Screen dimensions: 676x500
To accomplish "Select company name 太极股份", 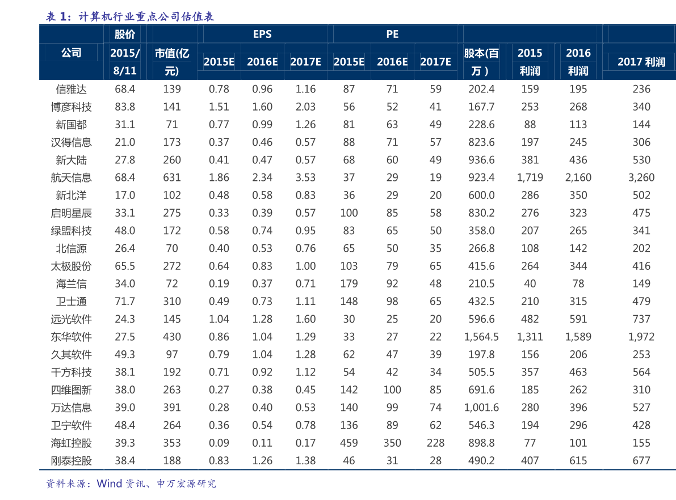I will tap(71, 266).
